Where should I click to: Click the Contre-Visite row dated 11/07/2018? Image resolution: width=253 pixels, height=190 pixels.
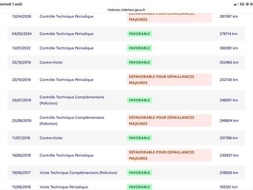pos(126,138)
